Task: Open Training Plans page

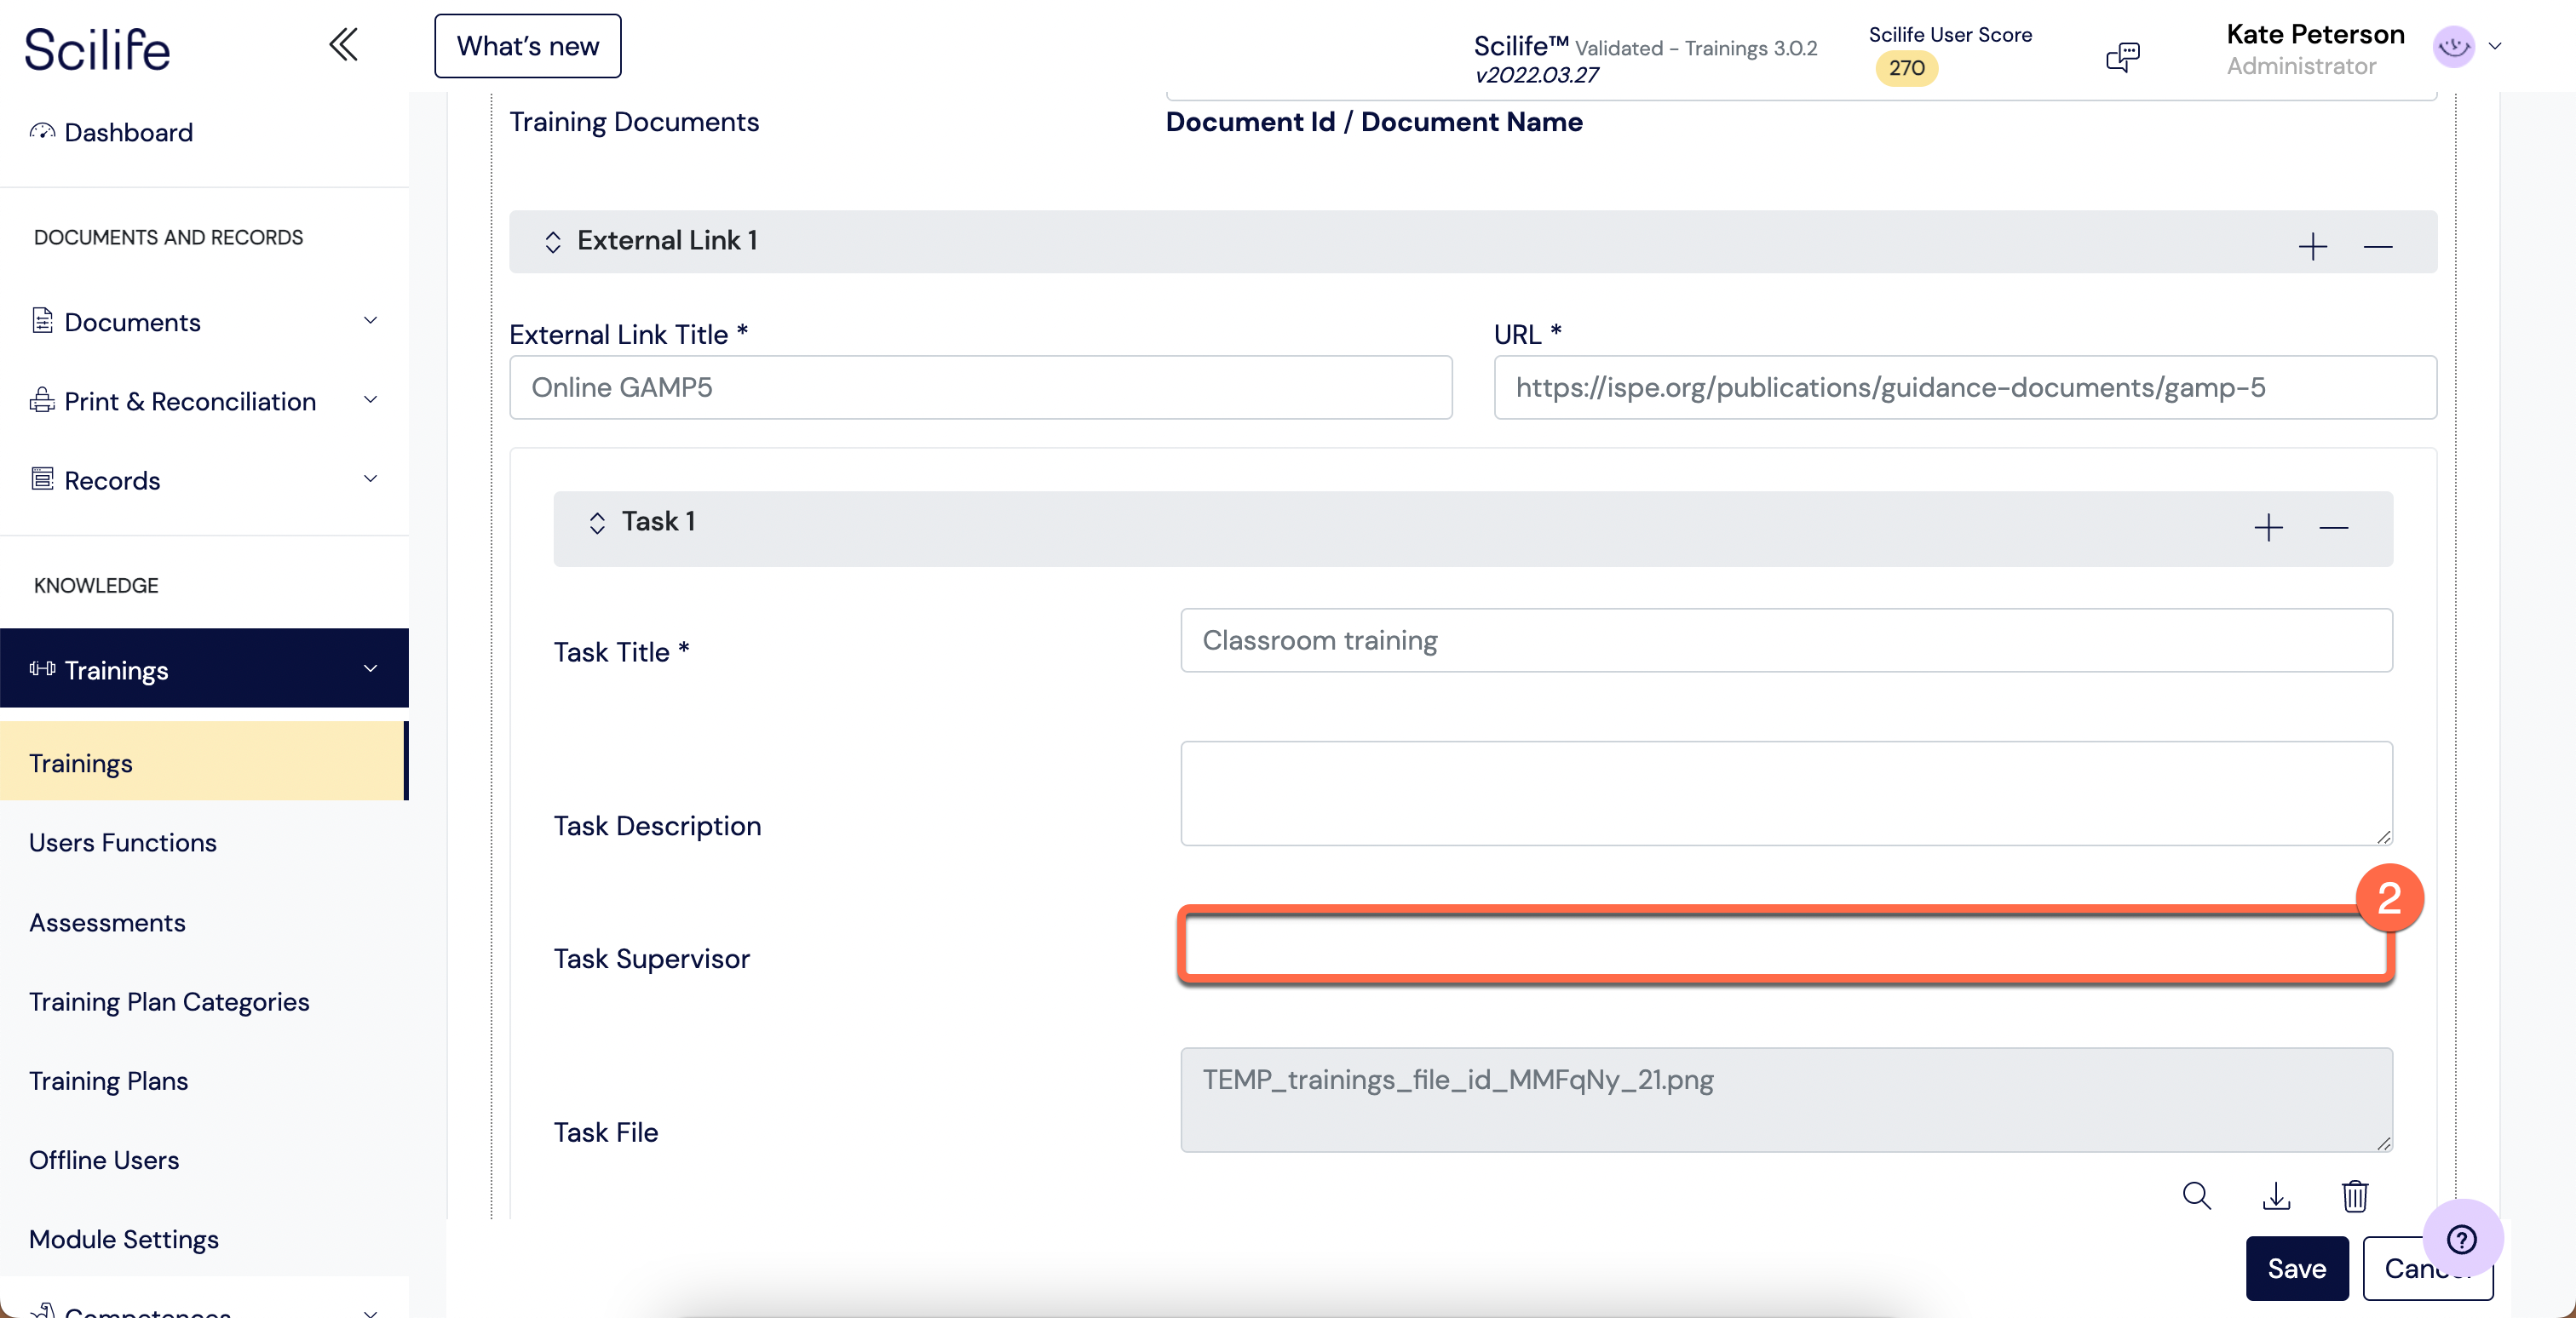Action: (108, 1080)
